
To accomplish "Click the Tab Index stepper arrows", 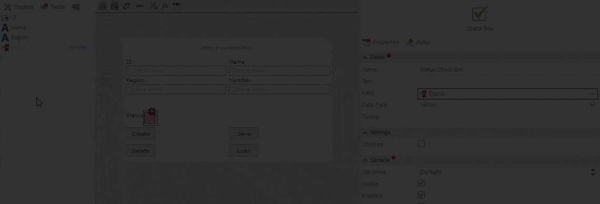I will pyautogui.click(x=593, y=172).
